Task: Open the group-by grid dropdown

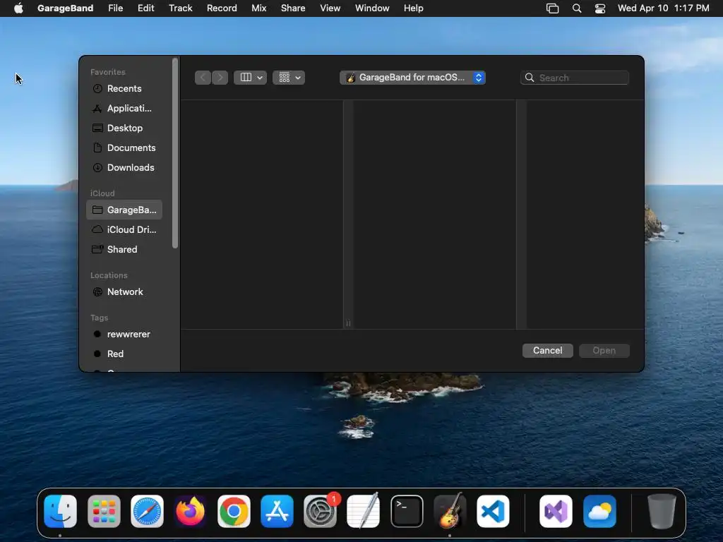Action: (289, 78)
